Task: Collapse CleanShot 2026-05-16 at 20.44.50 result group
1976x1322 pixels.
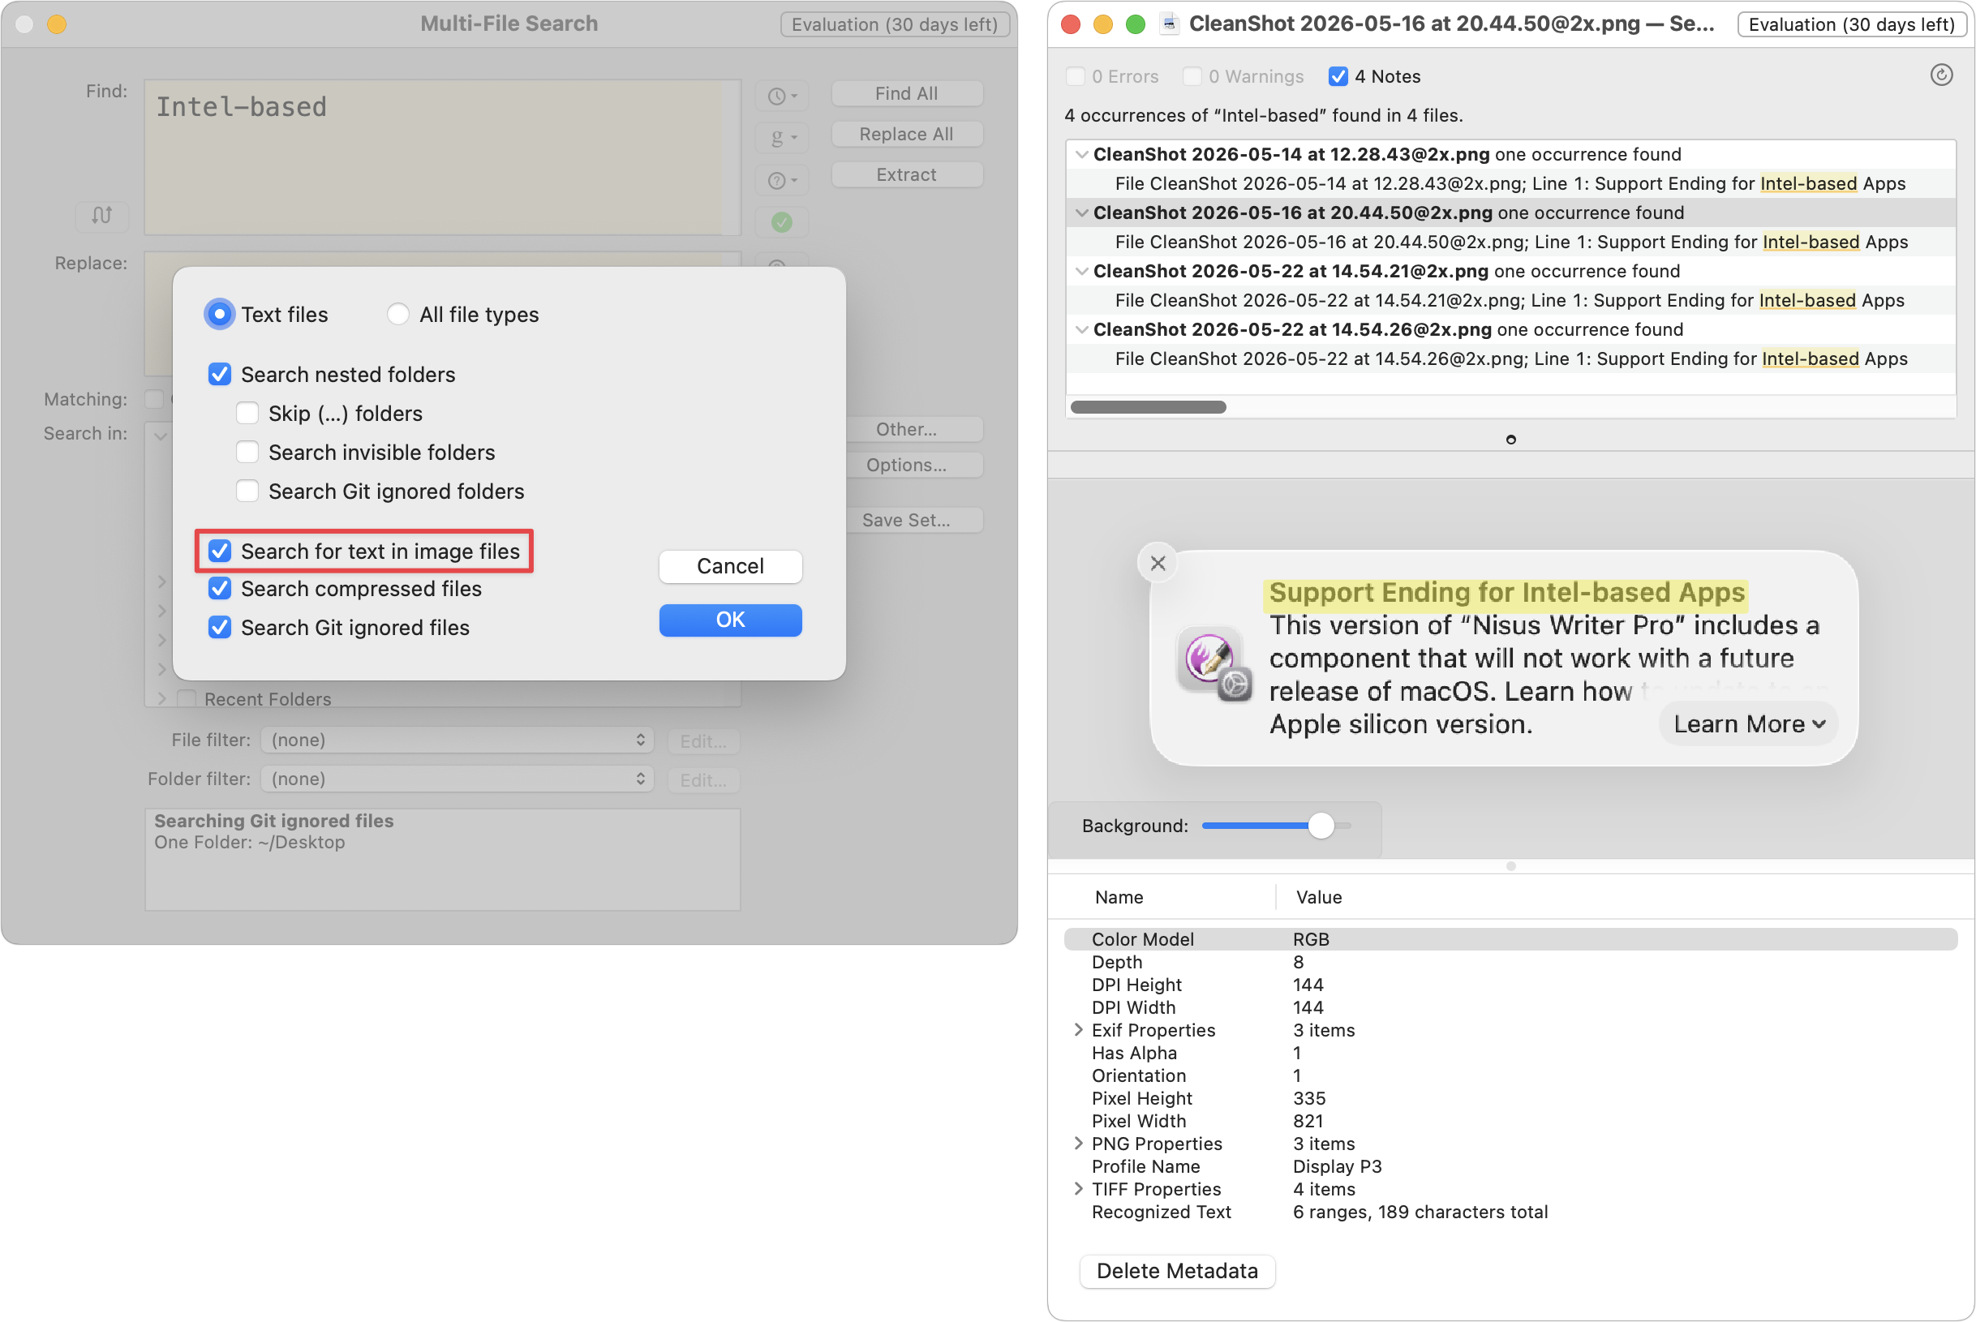Action: tap(1081, 212)
